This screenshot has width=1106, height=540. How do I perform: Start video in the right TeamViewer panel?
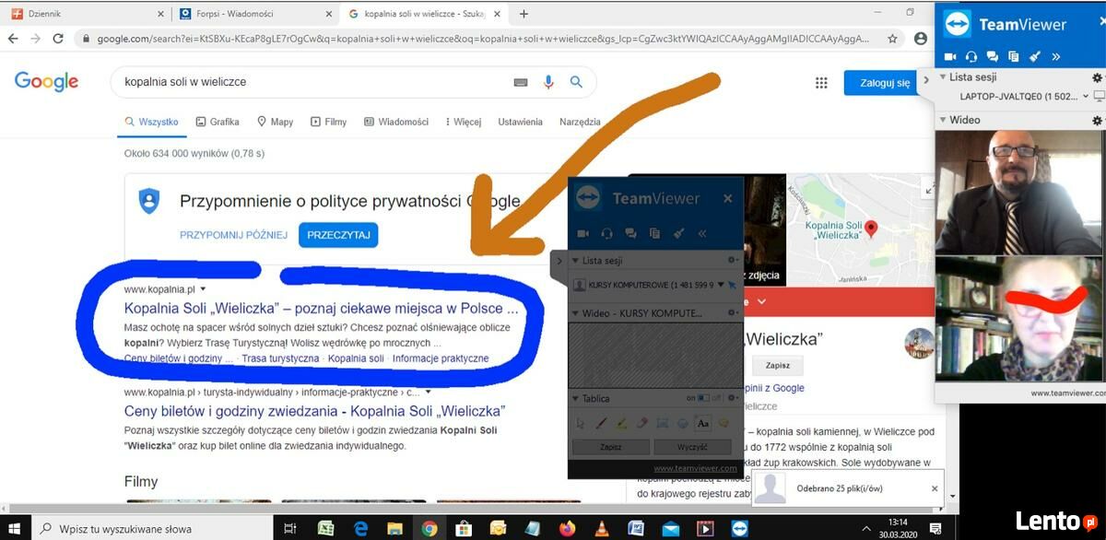(951, 57)
